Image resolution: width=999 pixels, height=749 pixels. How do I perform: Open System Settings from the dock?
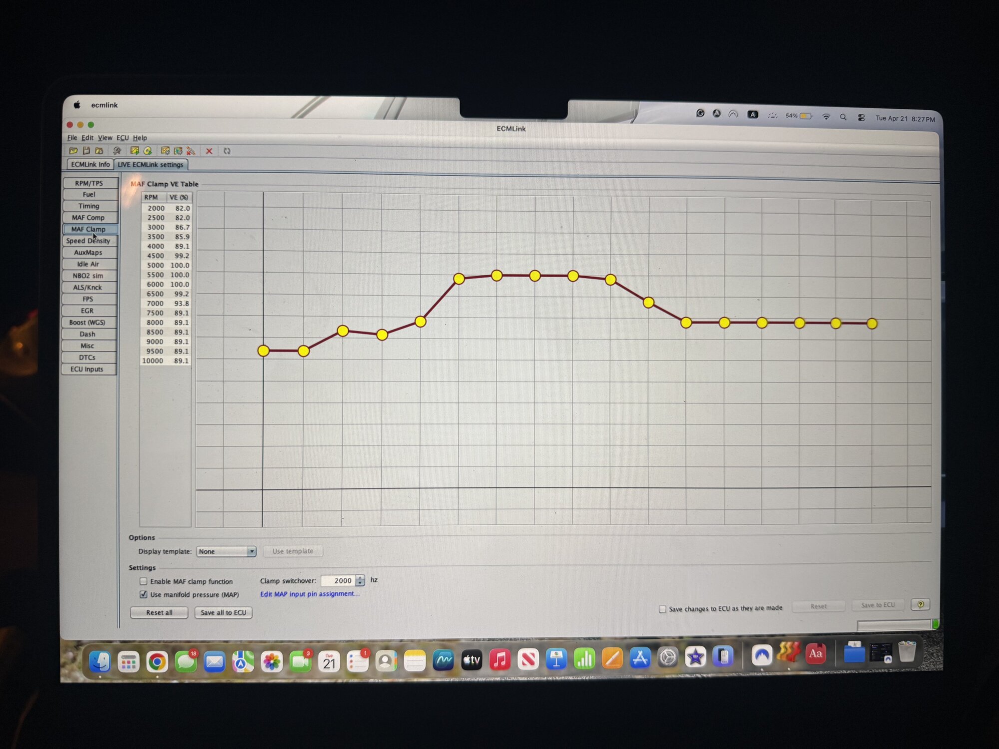(x=668, y=657)
